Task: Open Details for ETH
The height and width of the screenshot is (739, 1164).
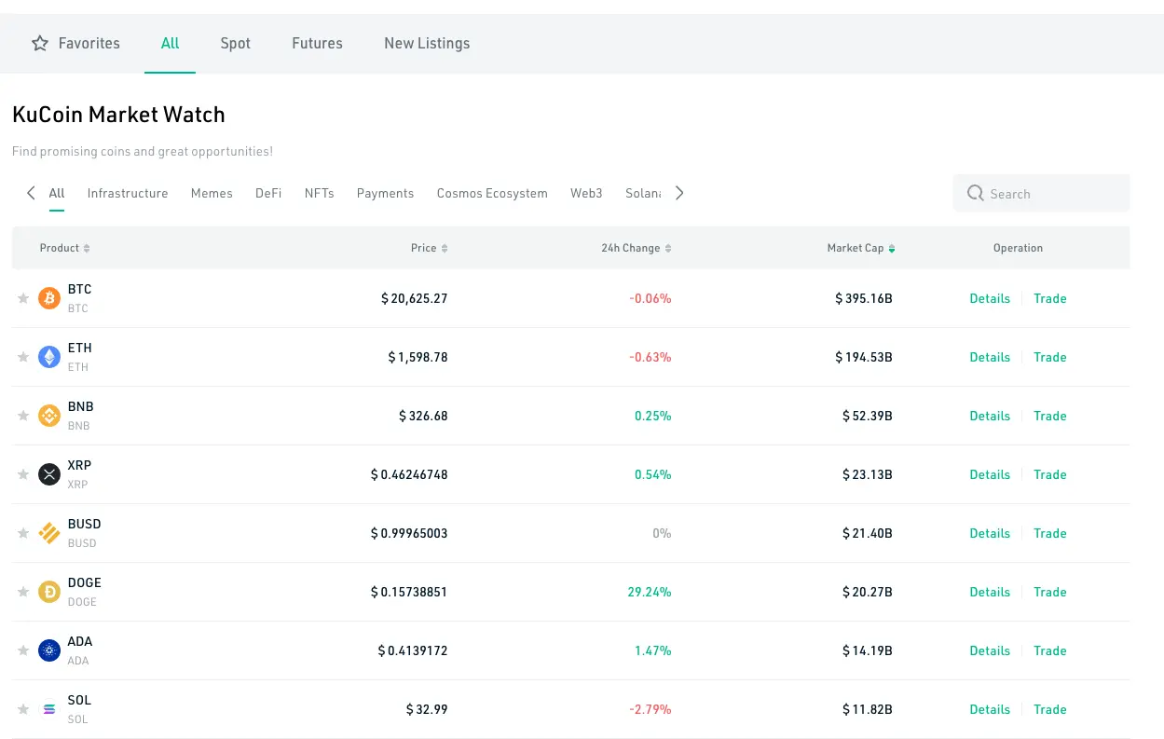Action: point(990,357)
